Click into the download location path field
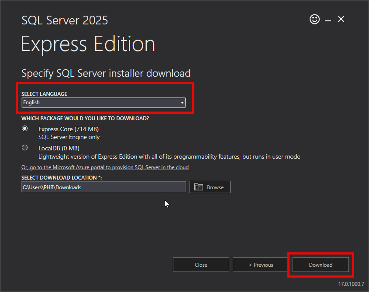Image resolution: width=369 pixels, height=292 pixels. point(103,187)
